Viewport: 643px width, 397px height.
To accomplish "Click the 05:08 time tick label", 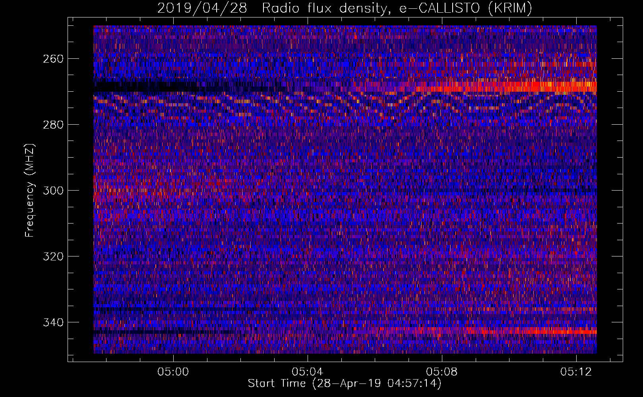I will (442, 372).
